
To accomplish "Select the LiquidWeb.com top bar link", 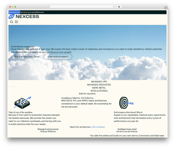I will coord(37,12).
